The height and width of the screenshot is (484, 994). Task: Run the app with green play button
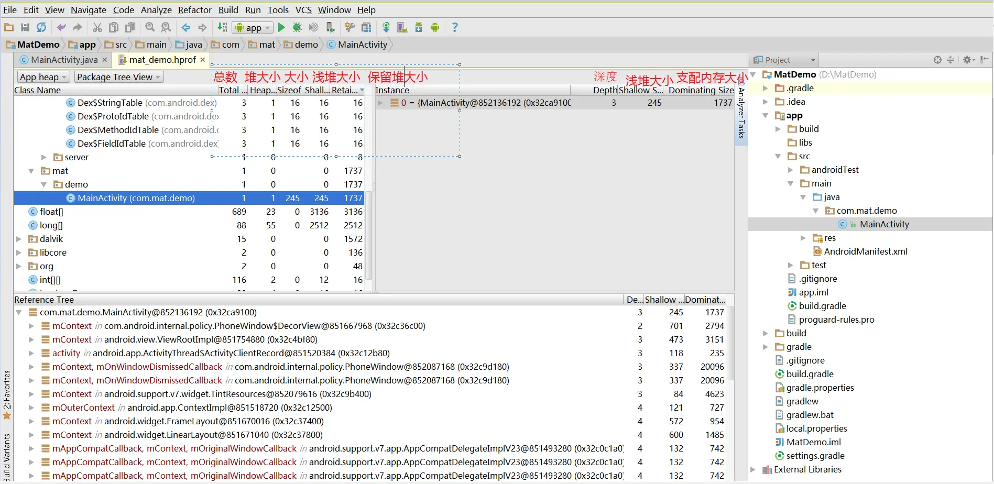coord(281,27)
